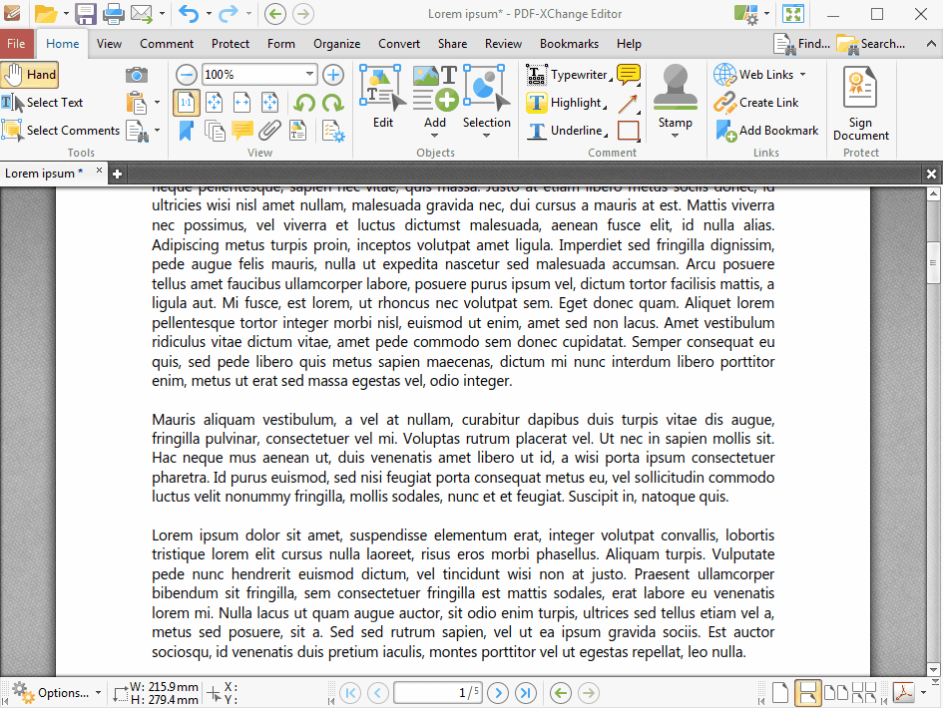Click the scroll up arrow of document
The height and width of the screenshot is (708, 943).
pyautogui.click(x=933, y=193)
